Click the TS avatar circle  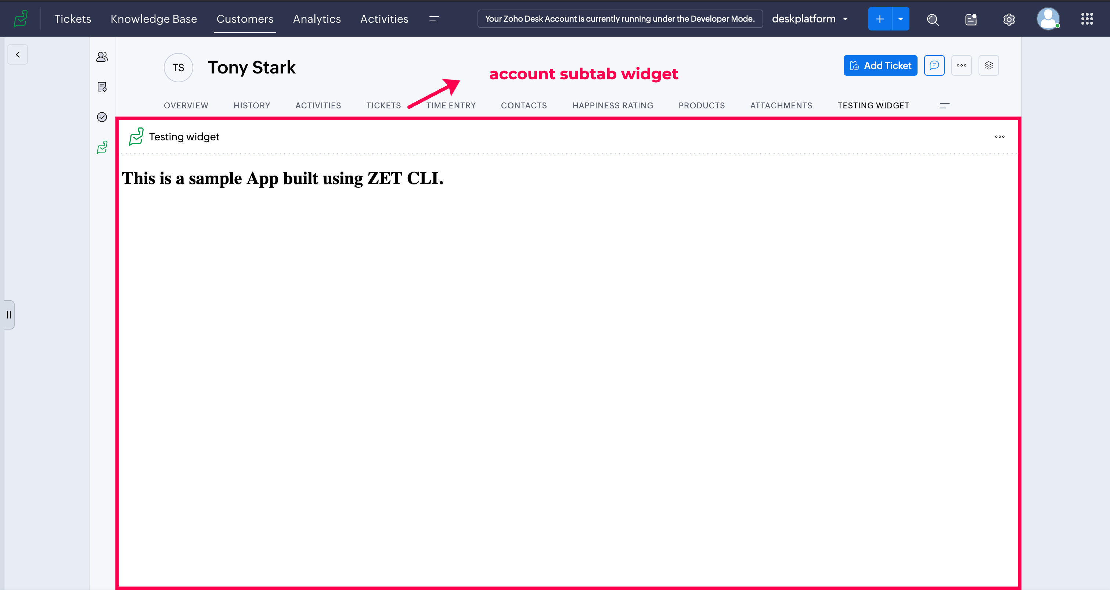click(x=179, y=67)
